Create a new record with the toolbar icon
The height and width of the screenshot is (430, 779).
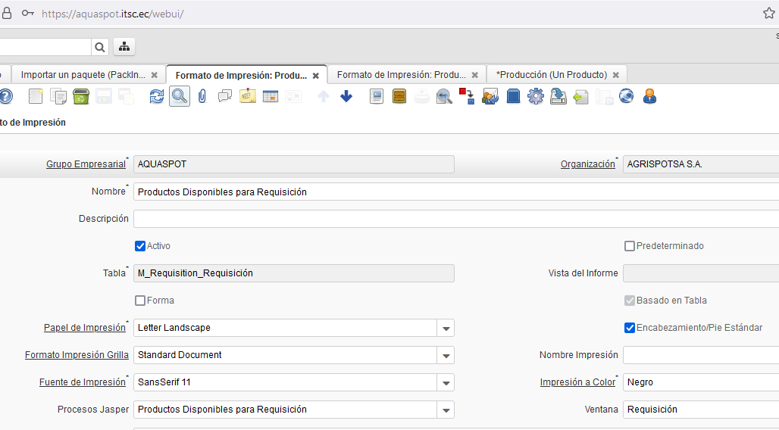point(36,96)
